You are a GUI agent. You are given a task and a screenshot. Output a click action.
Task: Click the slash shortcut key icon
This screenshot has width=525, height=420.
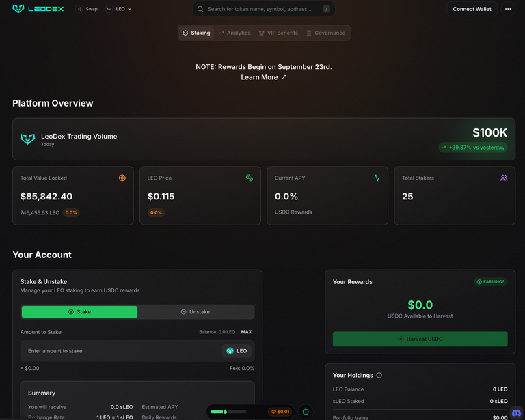326,9
